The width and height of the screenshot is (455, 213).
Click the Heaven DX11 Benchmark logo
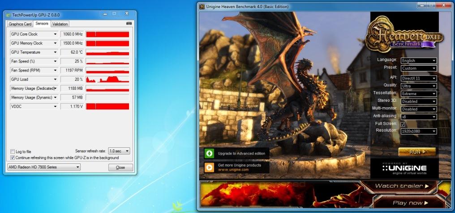[404, 35]
